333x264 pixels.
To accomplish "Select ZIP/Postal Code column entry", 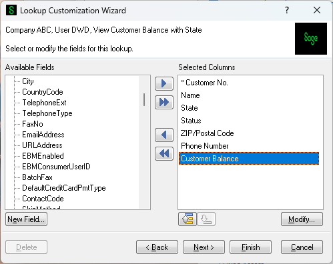I will pyautogui.click(x=249, y=133).
